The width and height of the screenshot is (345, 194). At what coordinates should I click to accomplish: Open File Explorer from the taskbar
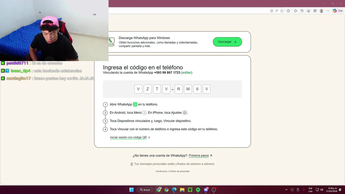click(x=182, y=190)
